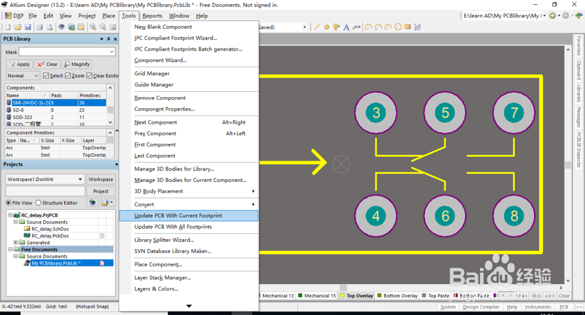The width and height of the screenshot is (585, 315).
Task: Open RC_delay.SchDoc in the project tree
Action: (50, 229)
